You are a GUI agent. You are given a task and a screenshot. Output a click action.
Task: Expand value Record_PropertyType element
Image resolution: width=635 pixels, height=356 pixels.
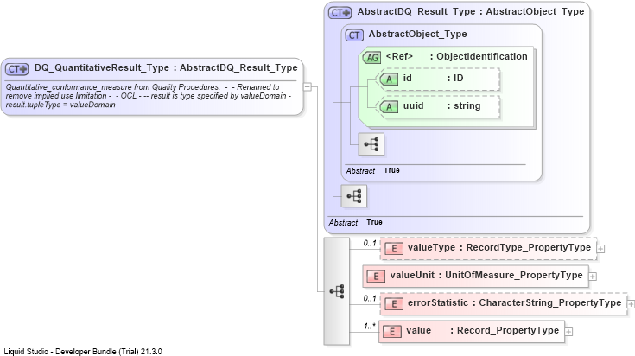tap(569, 332)
